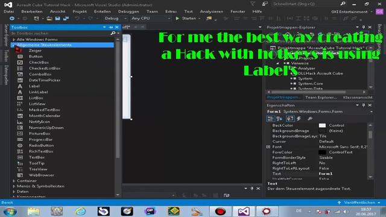The image size is (386, 217).
Task: Select the TextBox icon in Toolbox
Action: pyautogui.click(x=20, y=157)
